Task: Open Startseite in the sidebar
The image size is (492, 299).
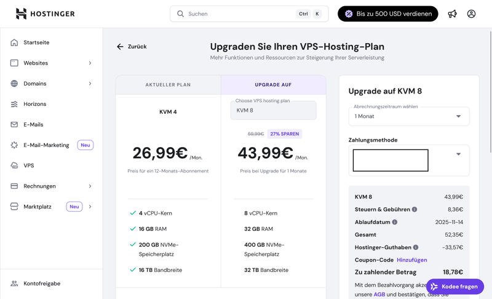Action: pyautogui.click(x=36, y=42)
